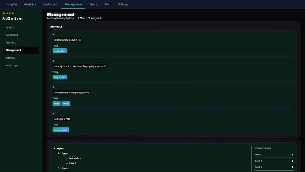305x172 pixels.
Task: Click the 'require verify' action chip
Action: (x=61, y=130)
